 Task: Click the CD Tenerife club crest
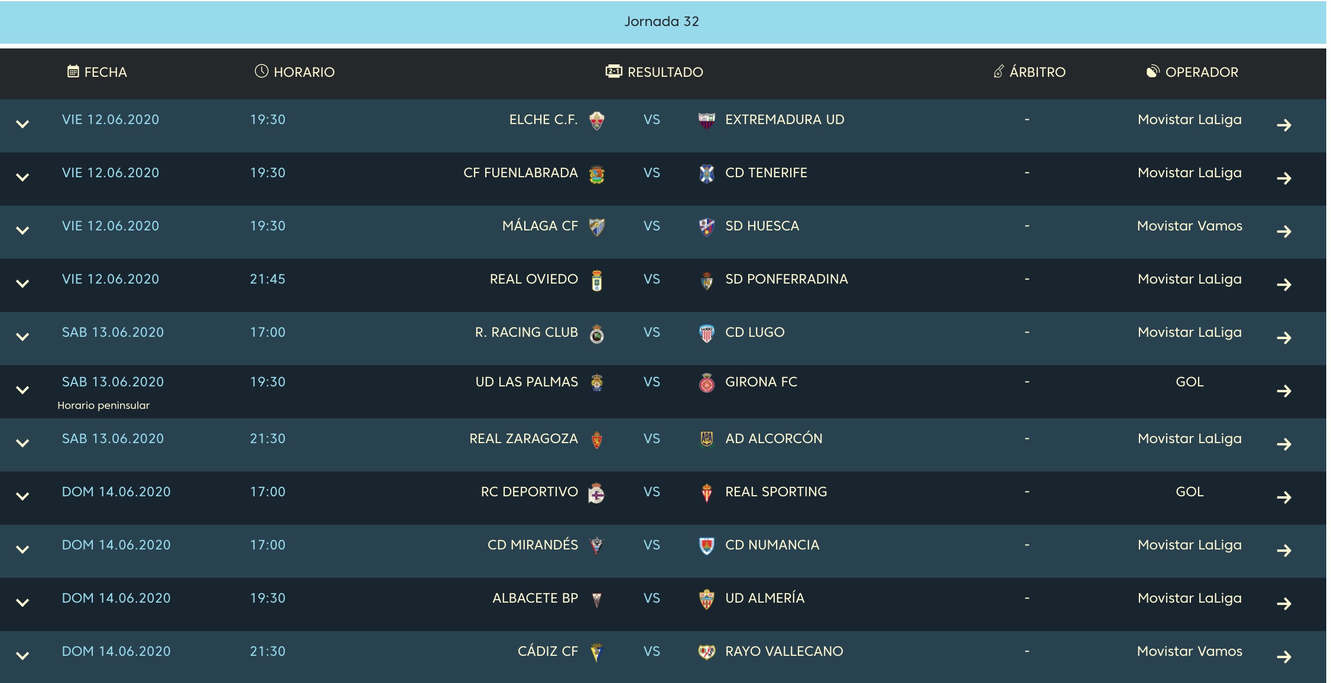click(707, 174)
